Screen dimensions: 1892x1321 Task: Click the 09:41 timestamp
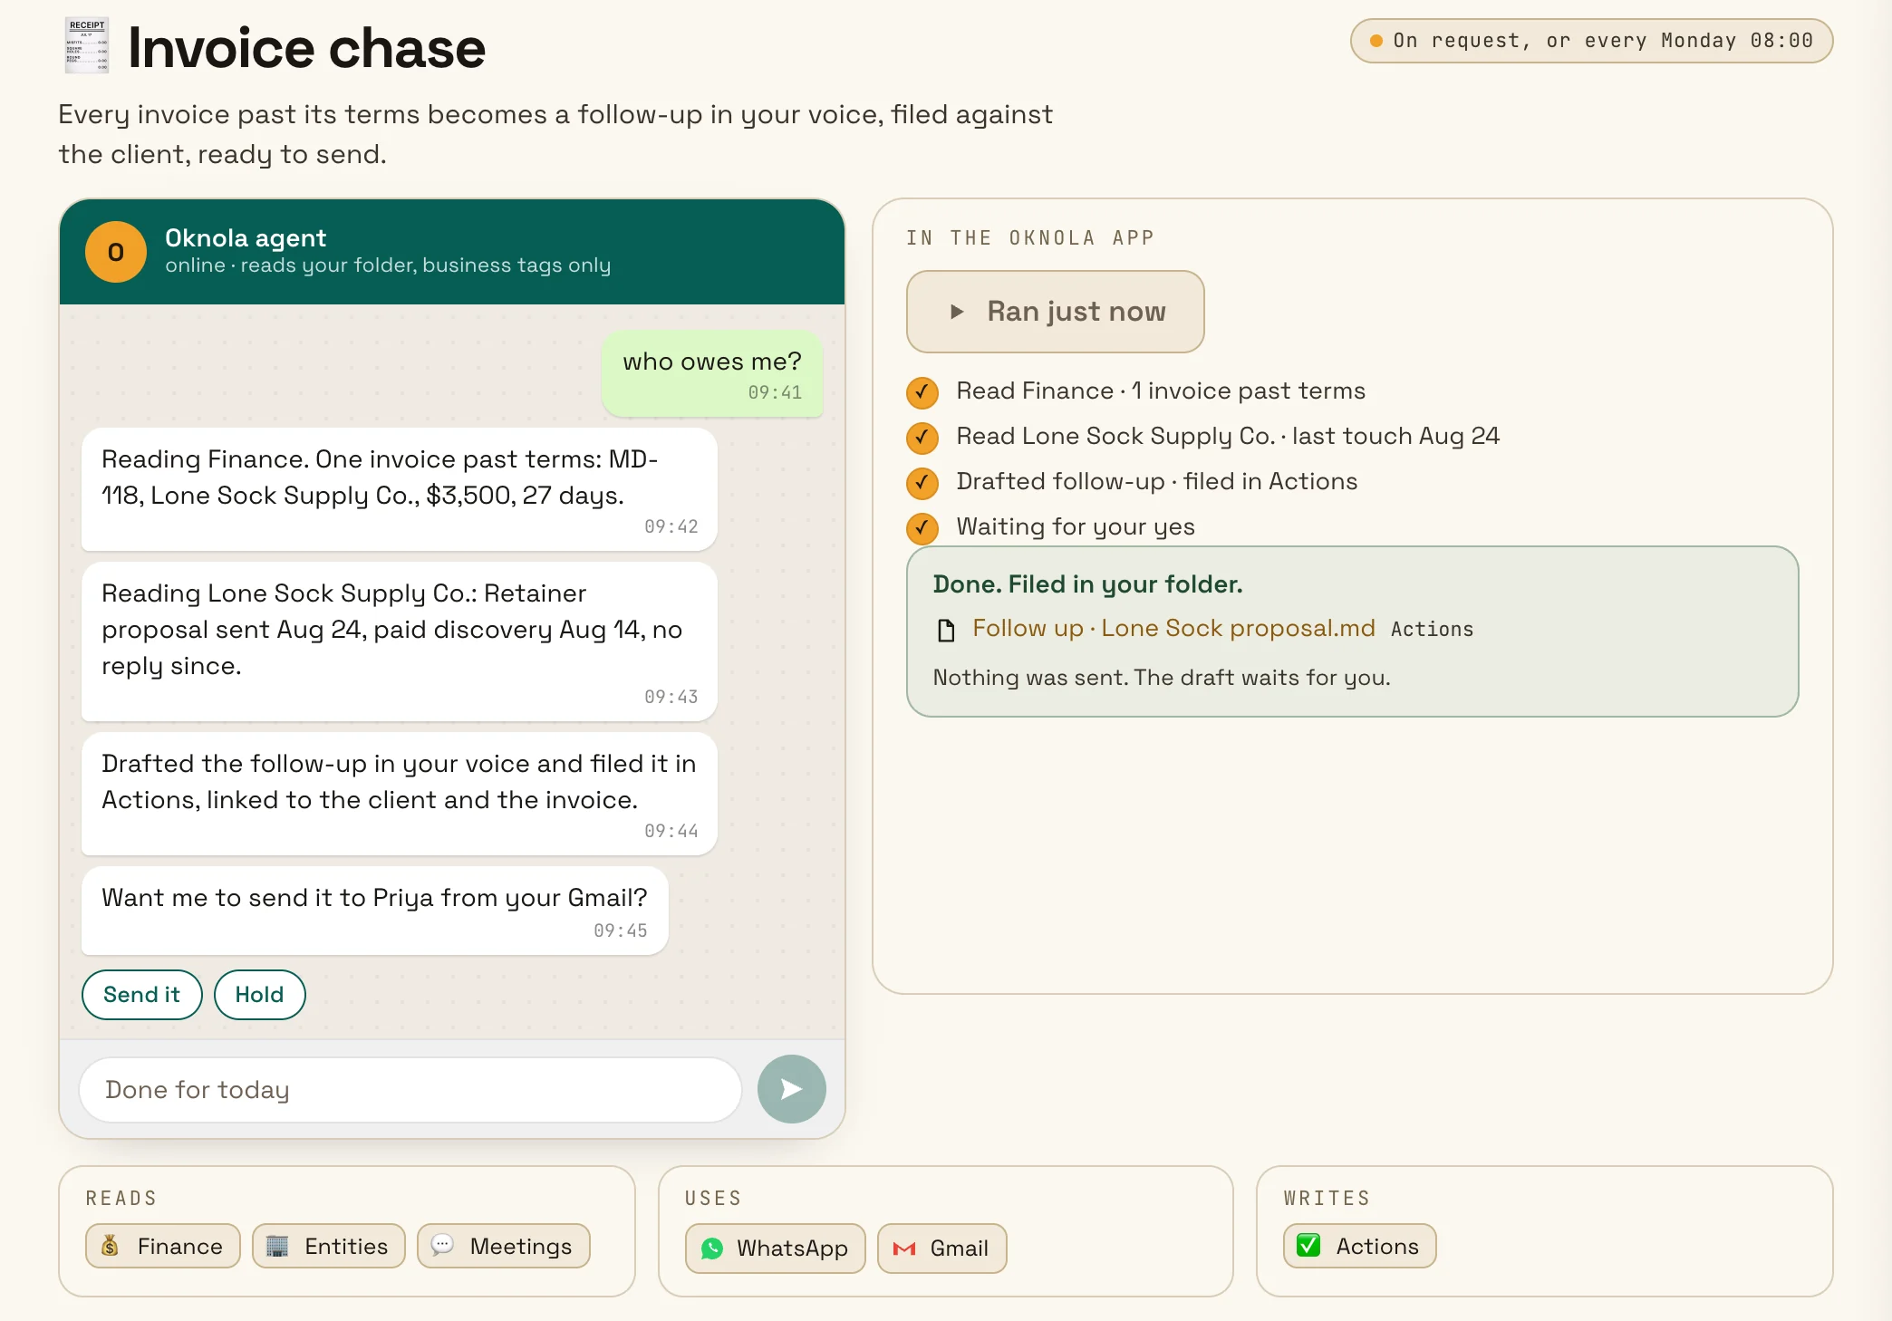click(775, 392)
